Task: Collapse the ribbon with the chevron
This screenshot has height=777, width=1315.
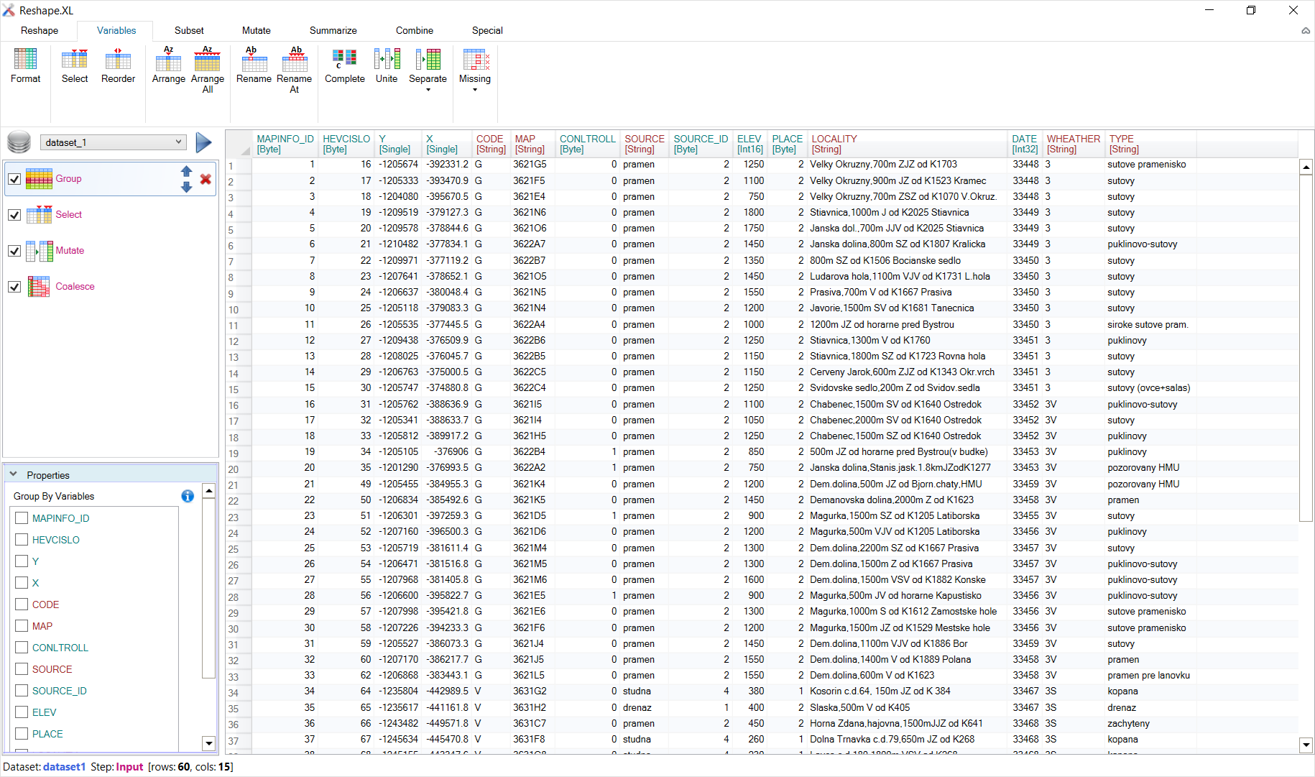Action: [1306, 31]
